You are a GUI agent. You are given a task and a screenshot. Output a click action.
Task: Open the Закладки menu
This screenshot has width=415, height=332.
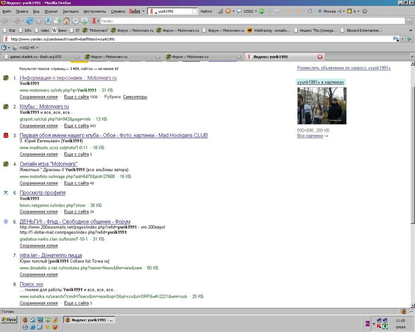click(x=71, y=11)
